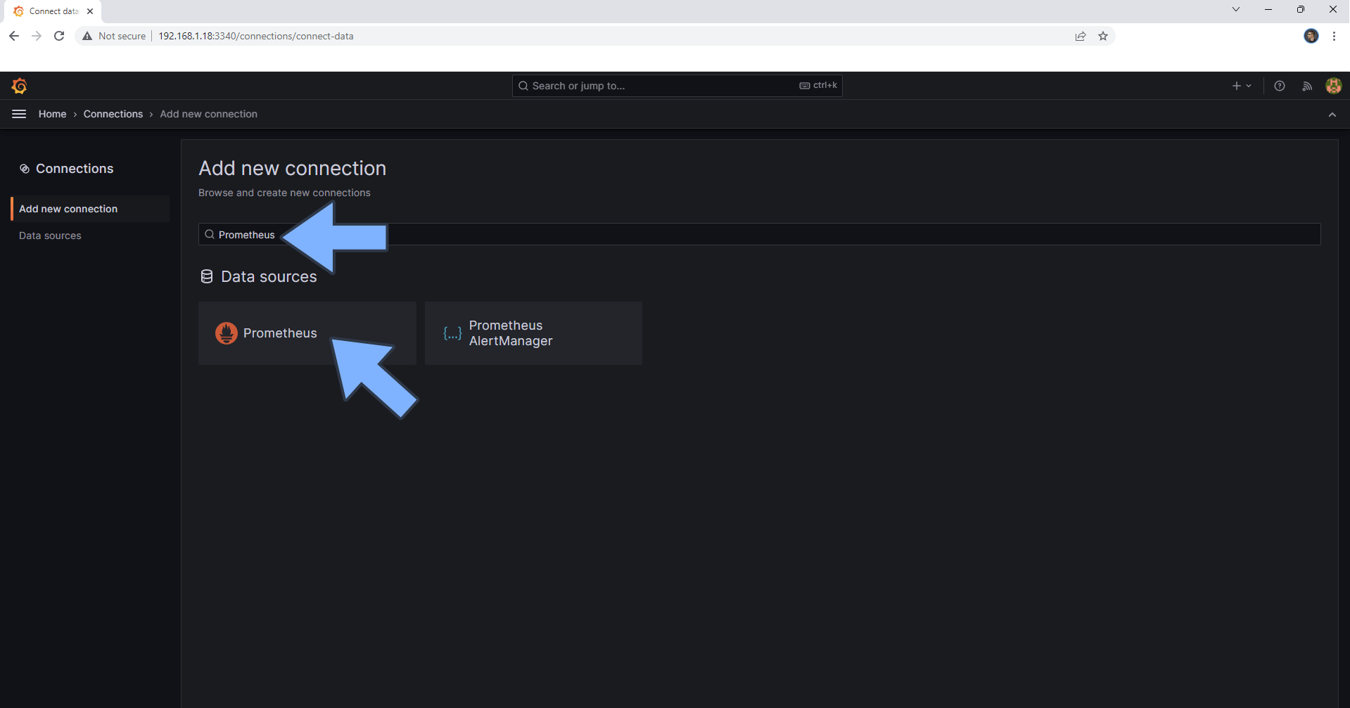Click the Connections icon in the sidebar
Screen dimensions: 1350x708
point(25,168)
